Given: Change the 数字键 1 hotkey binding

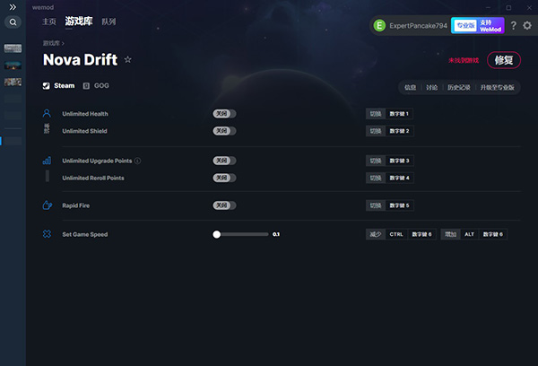Looking at the screenshot, I should pos(399,114).
